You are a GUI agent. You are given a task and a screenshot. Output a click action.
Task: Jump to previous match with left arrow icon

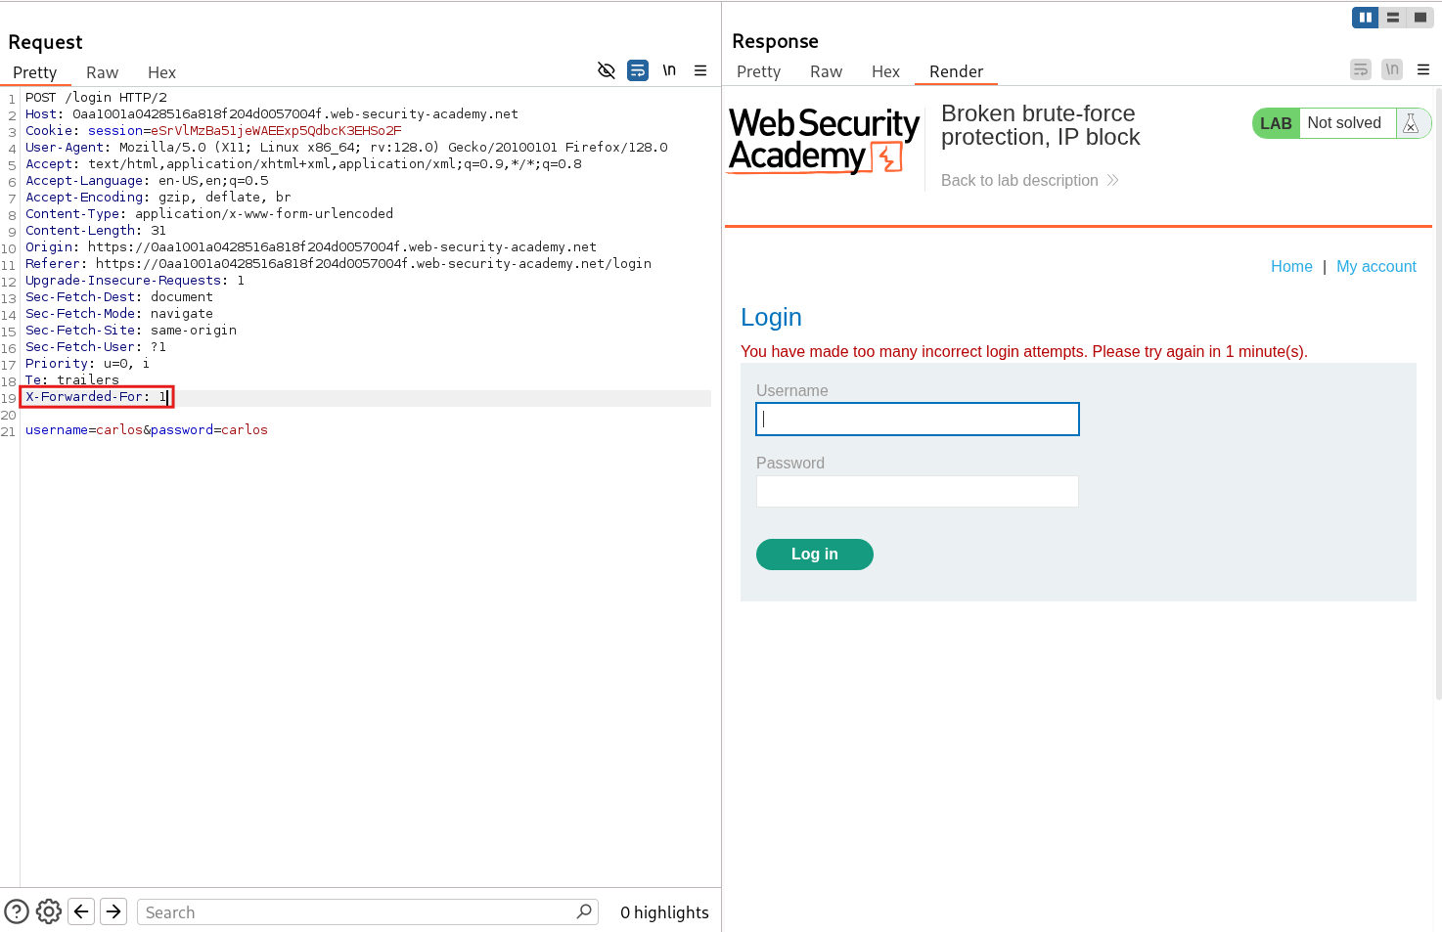coord(81,910)
